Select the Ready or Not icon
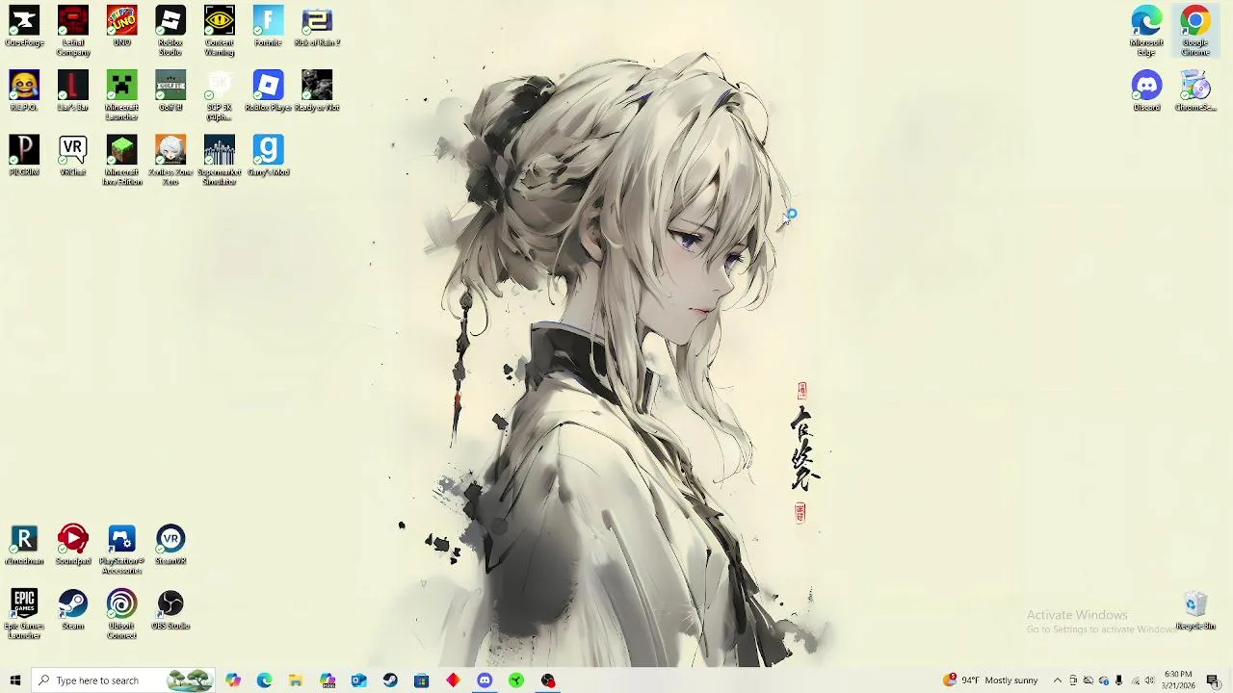Screen dimensions: 1233x693 [x=317, y=91]
